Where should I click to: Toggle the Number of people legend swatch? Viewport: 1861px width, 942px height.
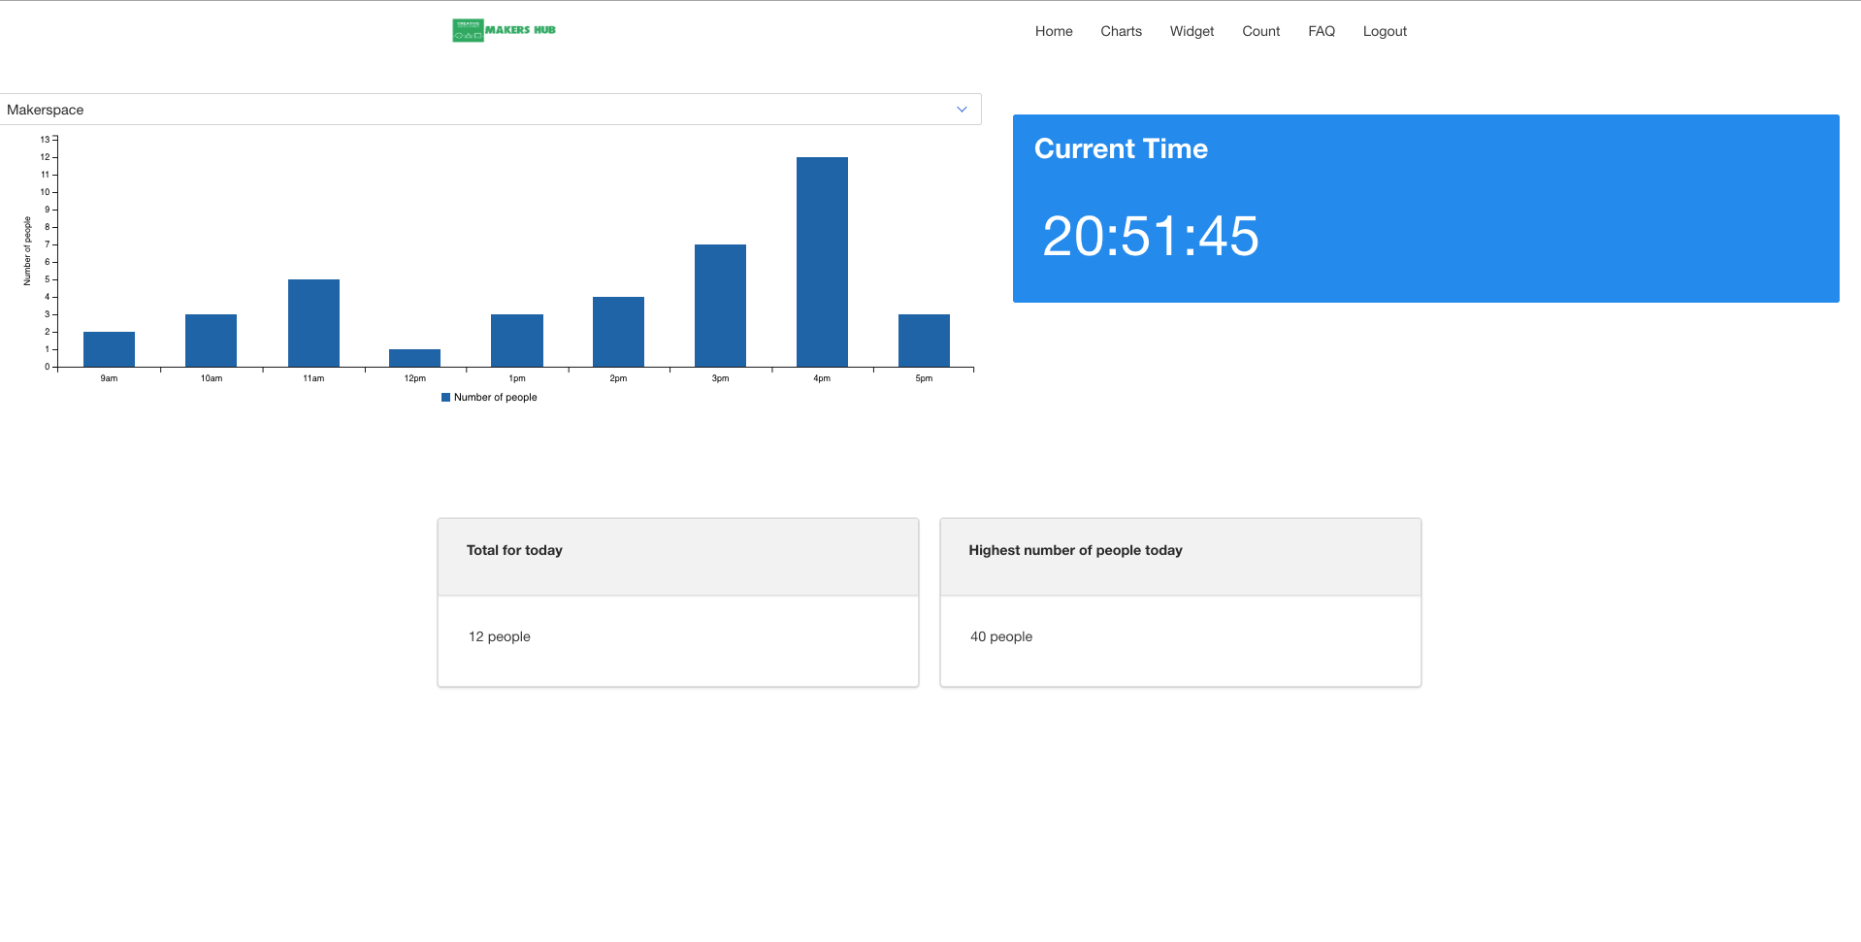pyautogui.click(x=446, y=398)
